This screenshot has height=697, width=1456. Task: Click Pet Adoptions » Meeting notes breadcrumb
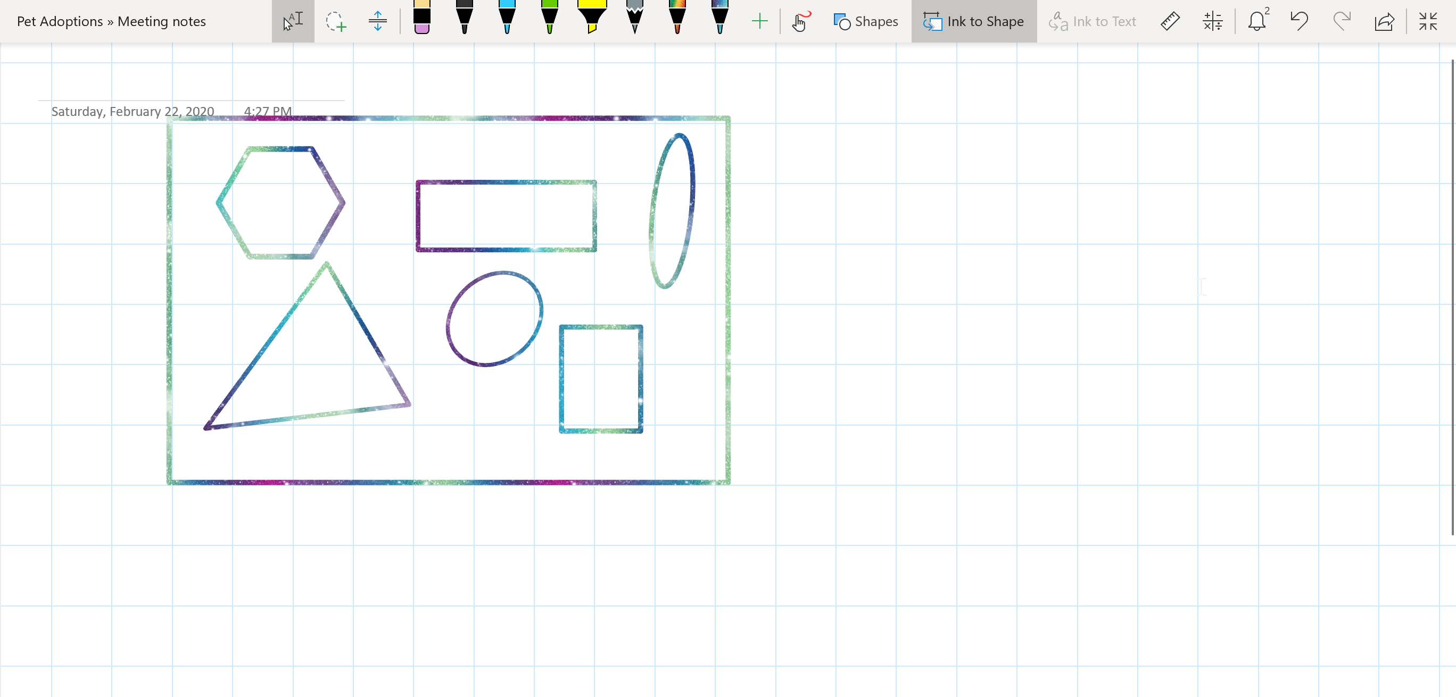tap(111, 21)
